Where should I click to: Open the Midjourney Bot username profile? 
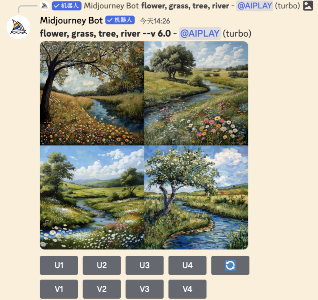point(71,20)
